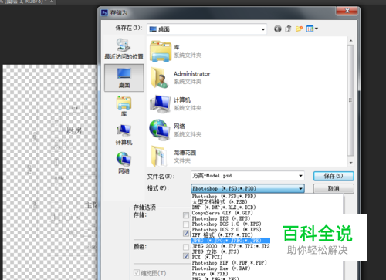
Task: Open the file name history dropdown arrow
Action: point(300,176)
